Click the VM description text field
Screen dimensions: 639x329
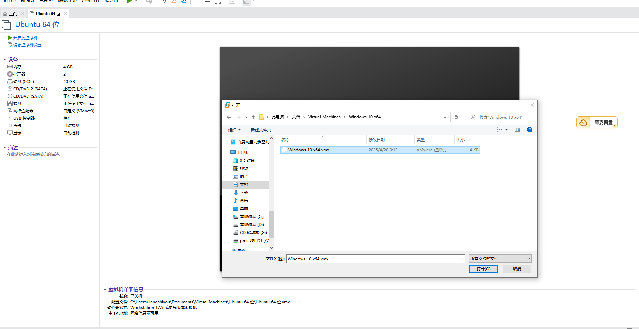point(34,154)
